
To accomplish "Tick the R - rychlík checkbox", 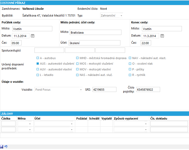I will point(130,75).
